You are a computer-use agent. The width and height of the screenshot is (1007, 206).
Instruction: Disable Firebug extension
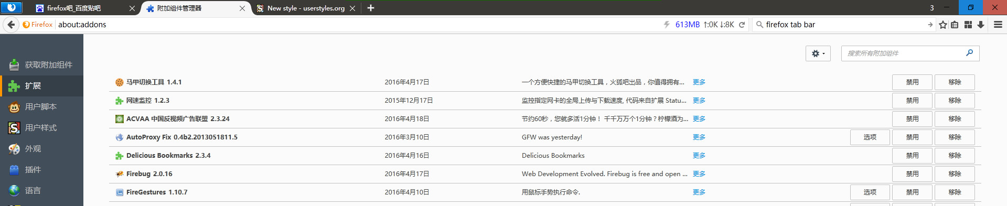[912, 174]
